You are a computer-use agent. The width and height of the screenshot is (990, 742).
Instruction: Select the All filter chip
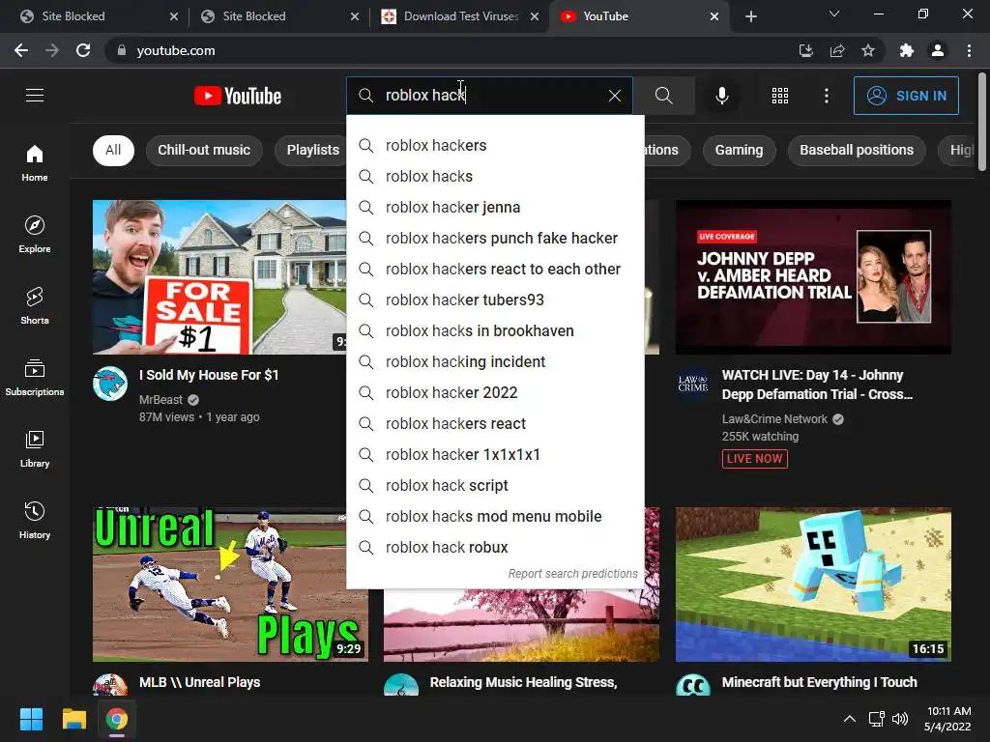113,150
